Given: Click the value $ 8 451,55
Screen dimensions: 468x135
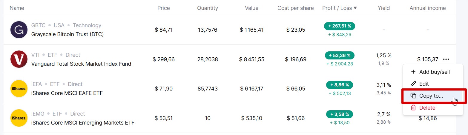Looking at the screenshot, I should [x=251, y=59].
